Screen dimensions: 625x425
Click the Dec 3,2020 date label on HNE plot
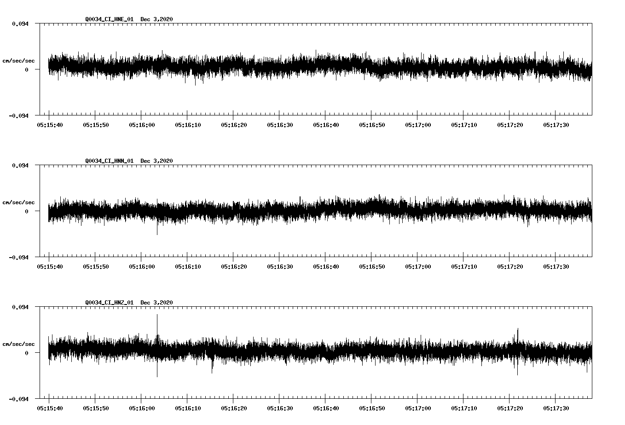click(x=157, y=20)
